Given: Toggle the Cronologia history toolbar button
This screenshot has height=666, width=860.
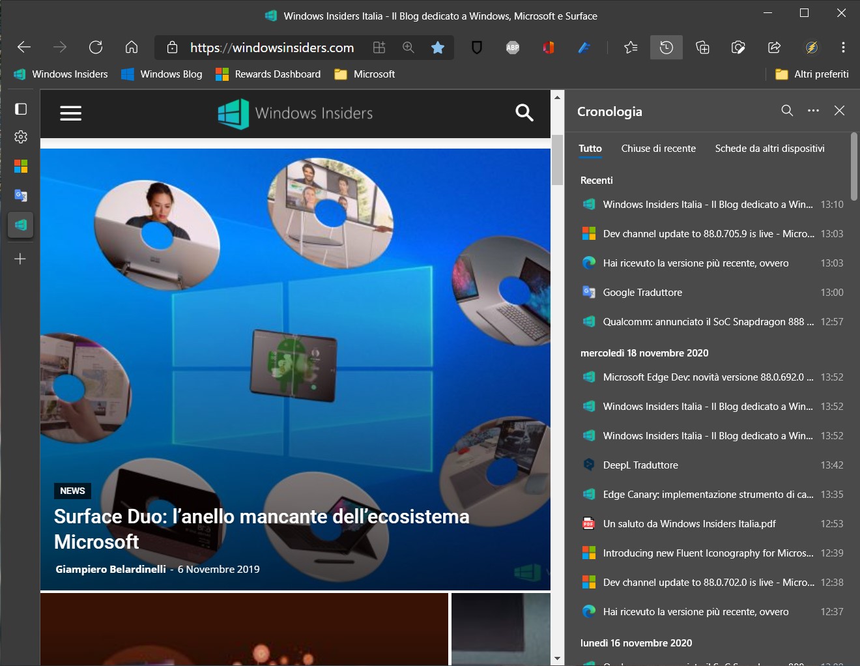Looking at the screenshot, I should pyautogui.click(x=666, y=47).
